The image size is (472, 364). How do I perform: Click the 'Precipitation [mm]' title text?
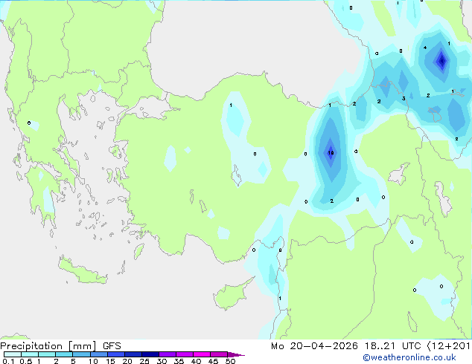[48, 346]
